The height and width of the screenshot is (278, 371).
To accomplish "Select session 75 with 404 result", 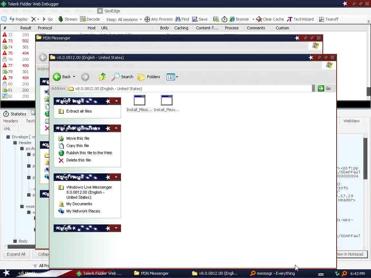I will pyautogui.click(x=18, y=53).
